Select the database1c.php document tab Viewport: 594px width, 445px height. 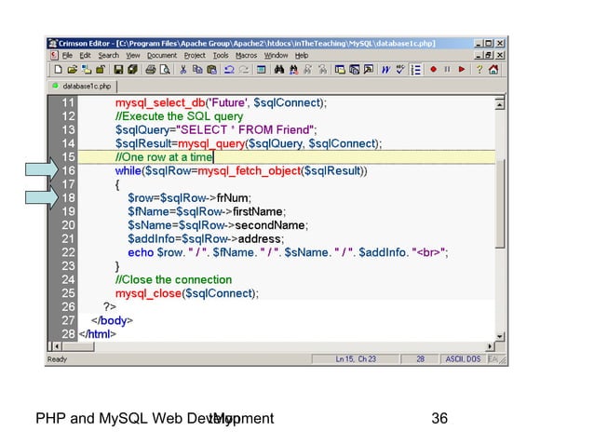click(86, 86)
